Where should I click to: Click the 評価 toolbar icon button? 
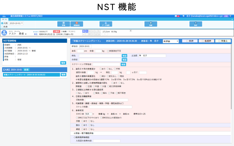click(63, 24)
